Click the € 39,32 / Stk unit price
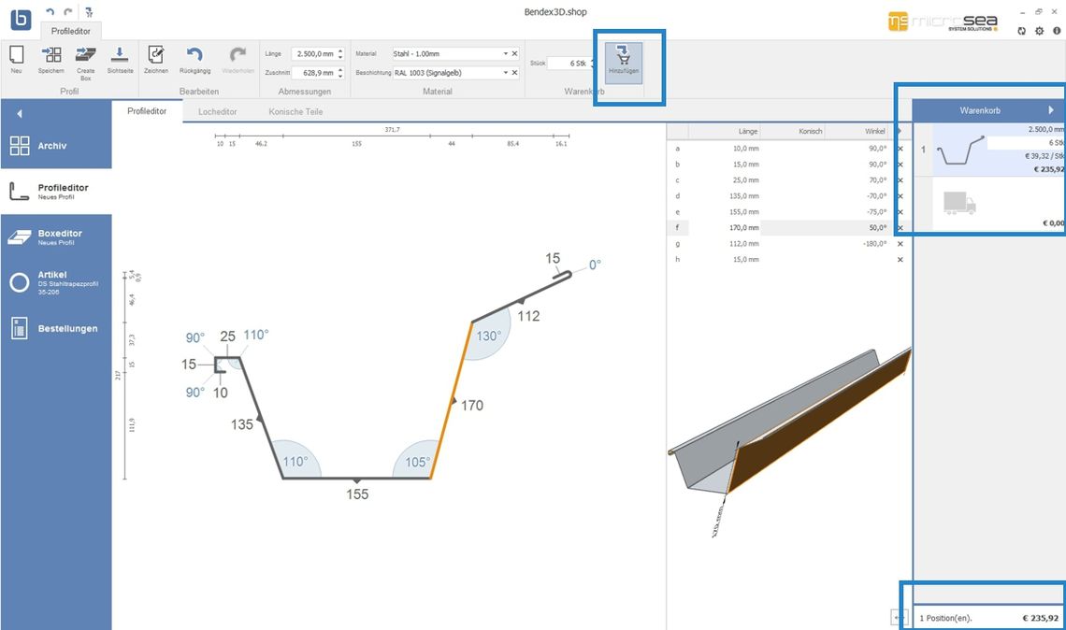Screen dimensions: 1066x630 [1044, 156]
